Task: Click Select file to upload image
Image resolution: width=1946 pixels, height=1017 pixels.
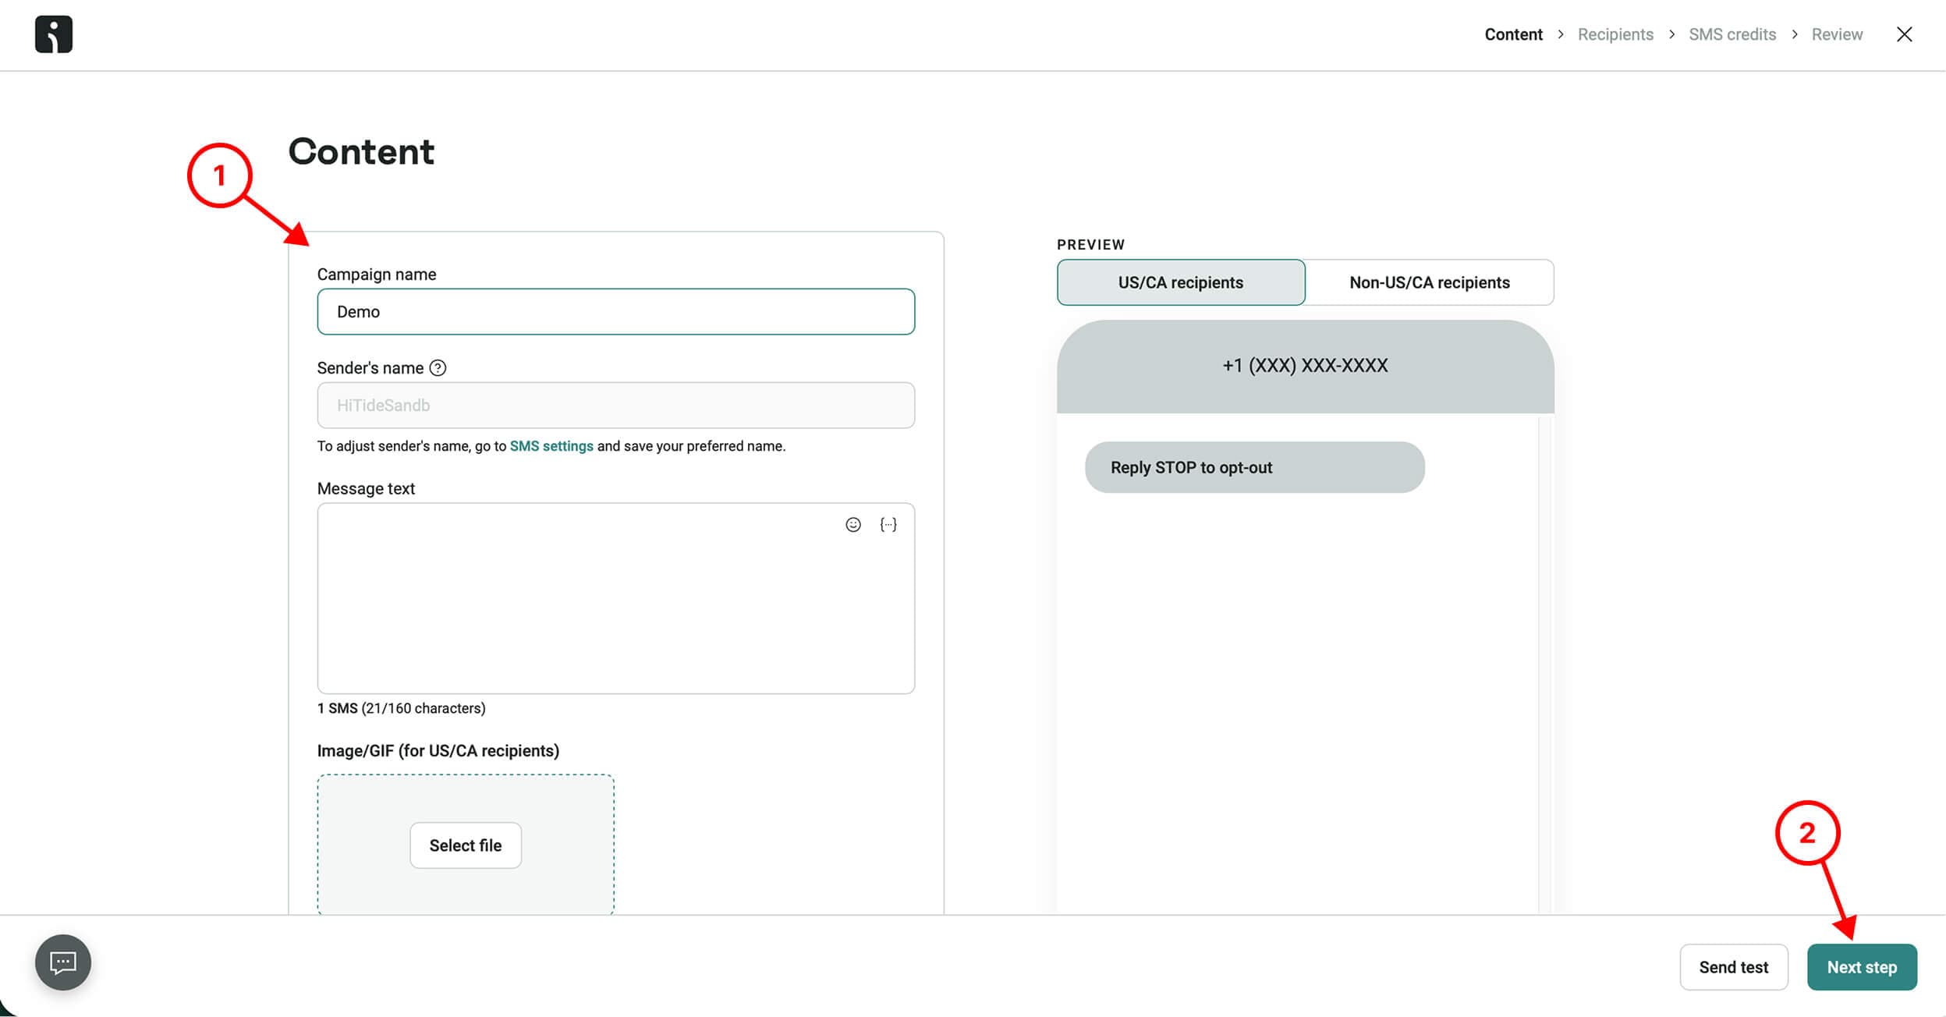Action: [x=466, y=845]
